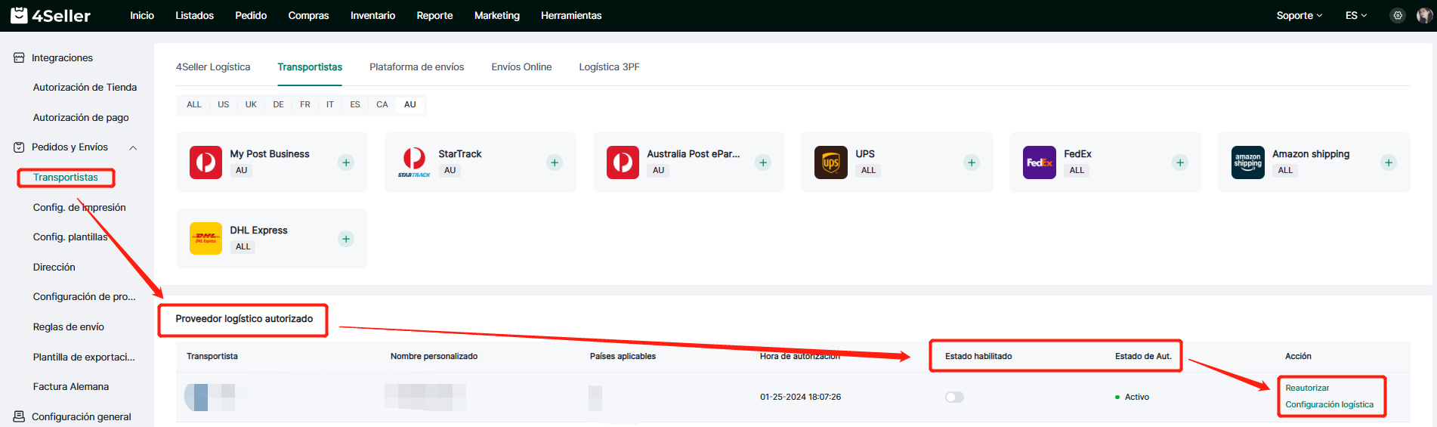Open the Soporte dropdown
The width and height of the screenshot is (1437, 427).
pyautogui.click(x=1299, y=16)
